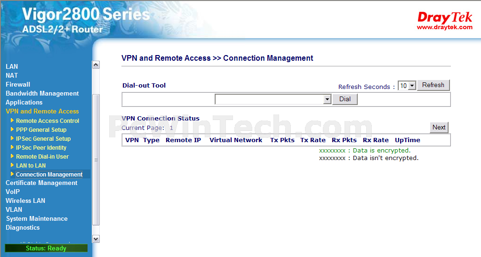The height and width of the screenshot is (257, 481).
Task: Select VPN and Remote Access heading
Action: pos(42,112)
